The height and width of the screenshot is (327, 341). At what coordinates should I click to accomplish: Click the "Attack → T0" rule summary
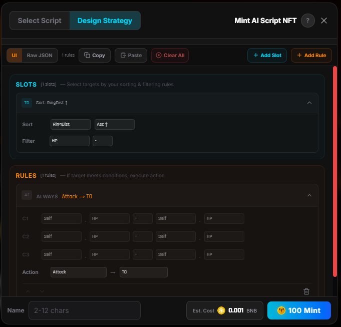(x=77, y=196)
